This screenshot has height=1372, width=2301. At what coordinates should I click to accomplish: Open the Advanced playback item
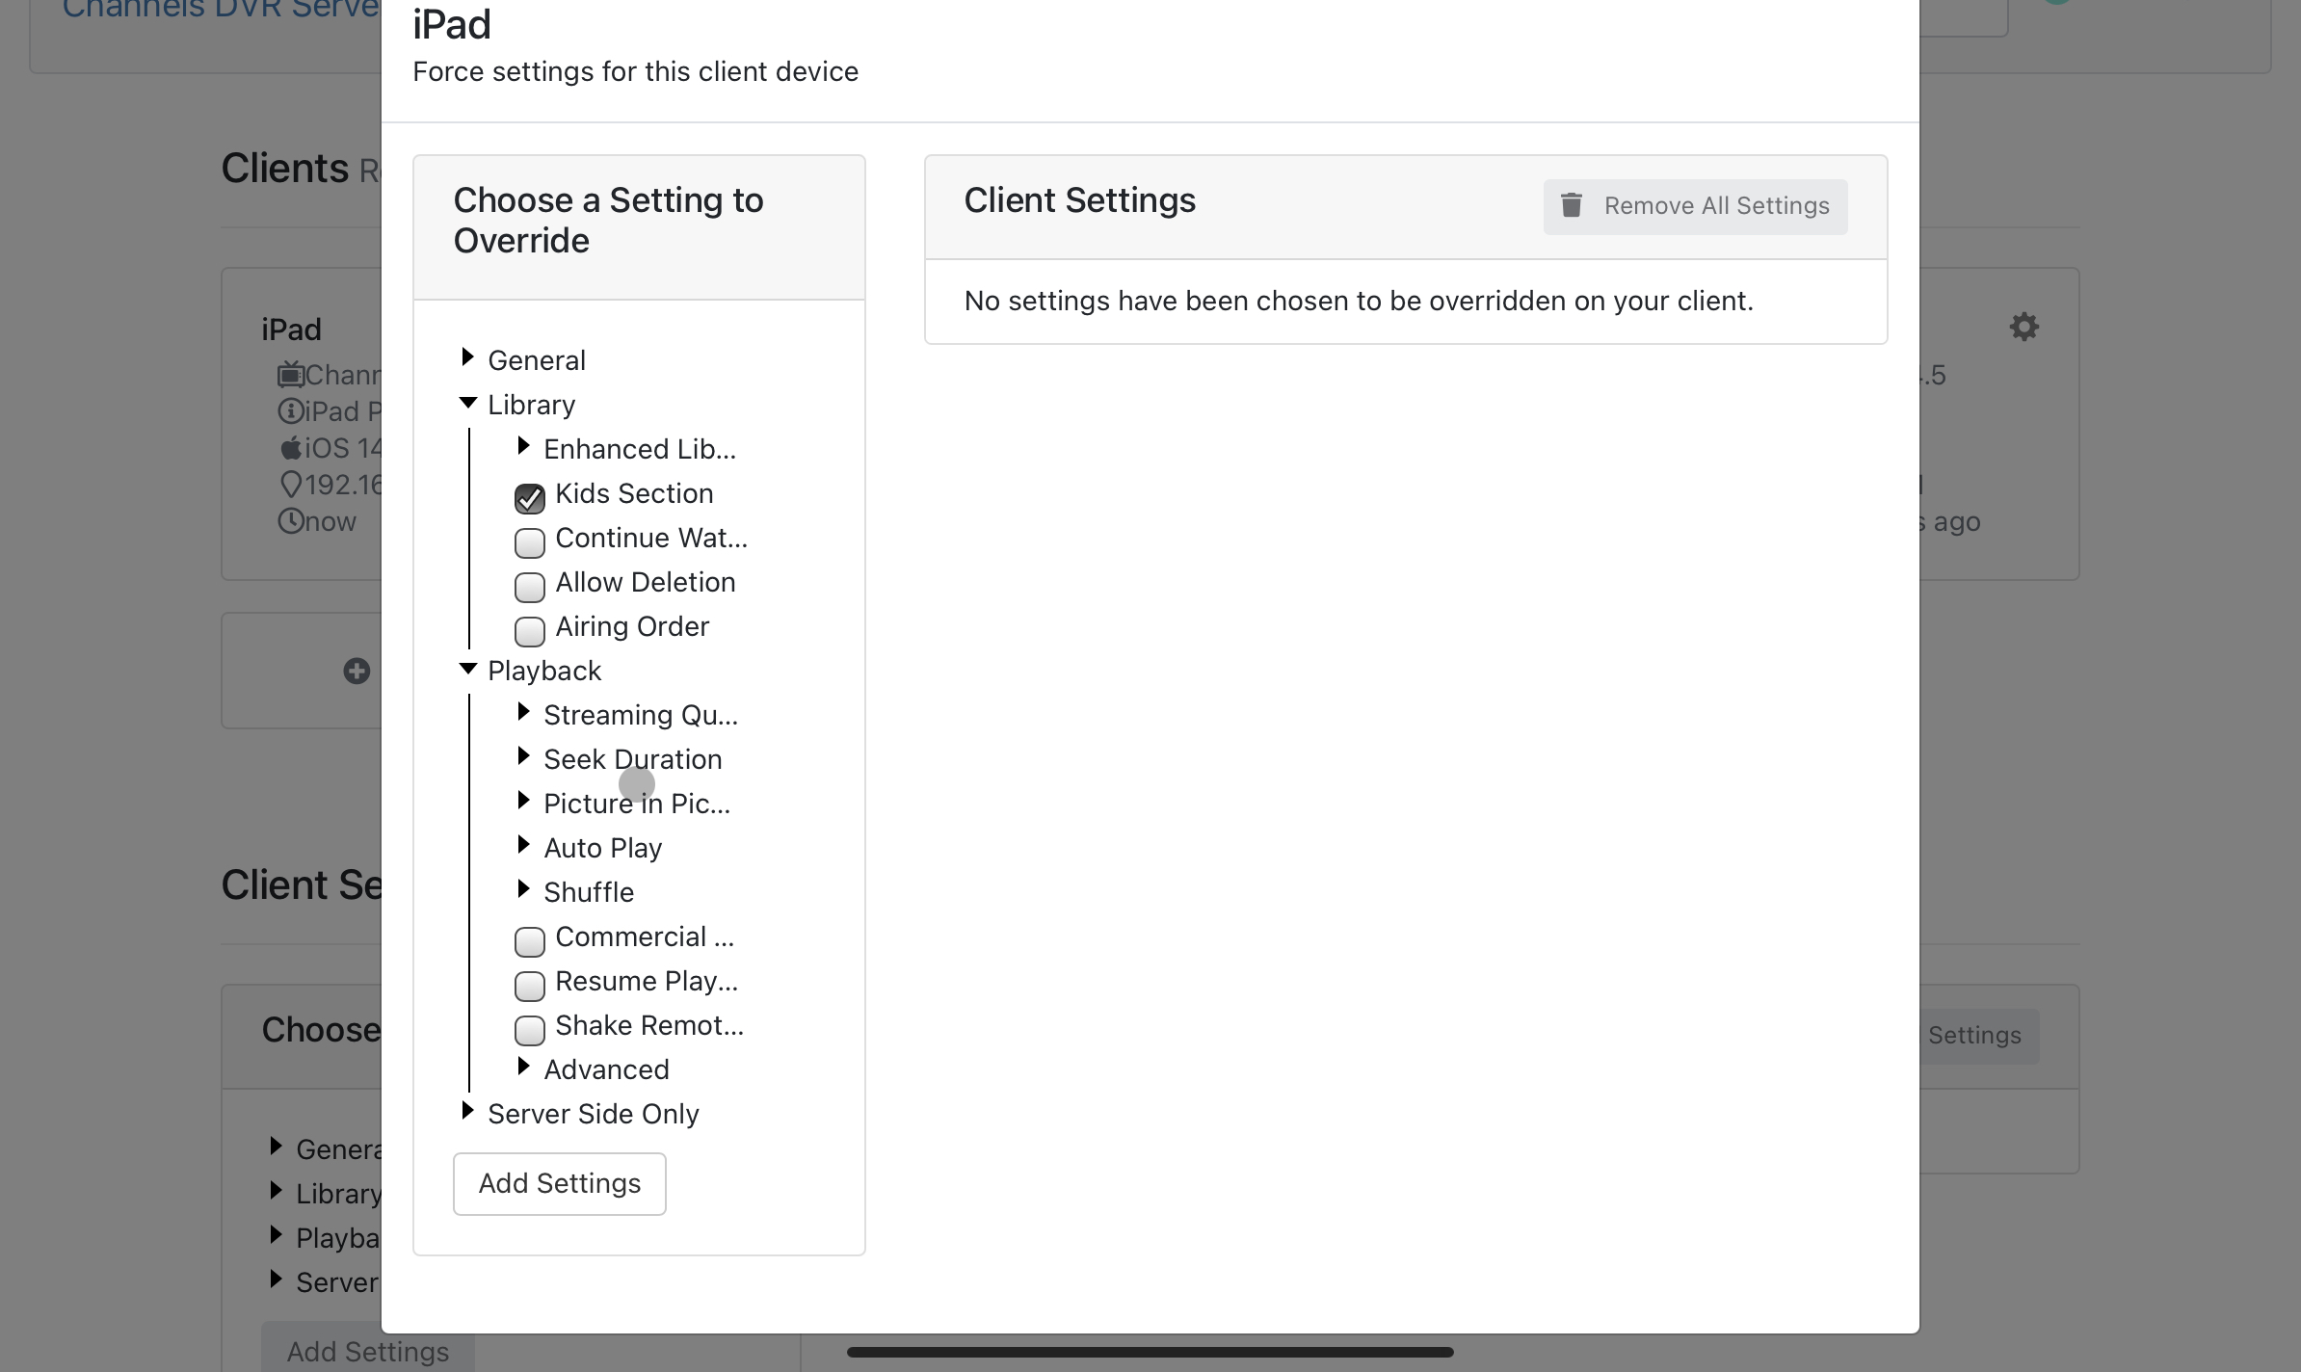coord(606,1069)
